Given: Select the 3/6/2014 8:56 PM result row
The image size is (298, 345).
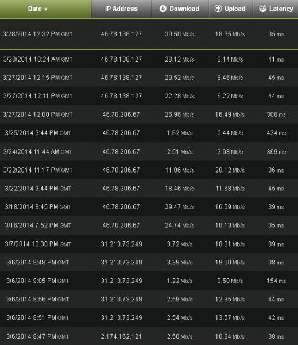Looking at the screenshot, I should [149, 299].
